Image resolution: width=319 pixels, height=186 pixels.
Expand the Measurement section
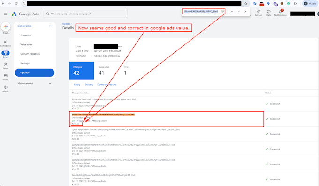click(50, 83)
